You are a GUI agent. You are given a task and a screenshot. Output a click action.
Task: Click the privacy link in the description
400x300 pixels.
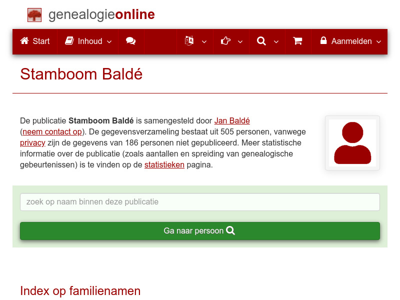click(32, 142)
